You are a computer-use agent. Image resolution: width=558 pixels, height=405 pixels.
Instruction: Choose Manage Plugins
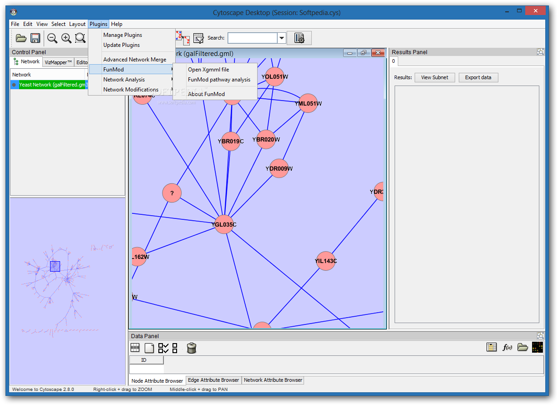pos(131,35)
